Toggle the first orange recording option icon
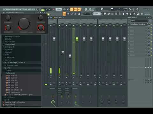 (72, 9)
